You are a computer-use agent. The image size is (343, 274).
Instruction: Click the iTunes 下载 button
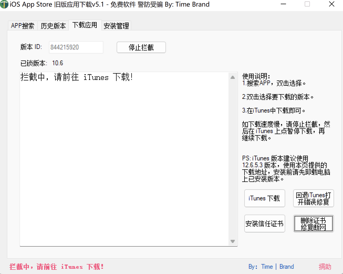(264, 198)
